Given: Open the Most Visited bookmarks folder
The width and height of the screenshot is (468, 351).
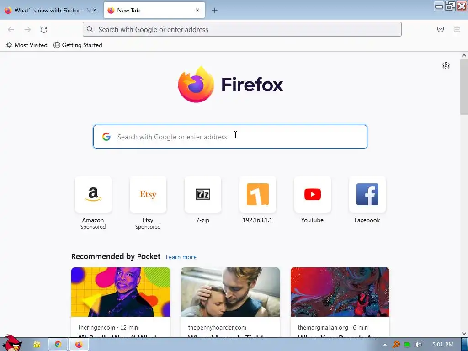Looking at the screenshot, I should click(x=27, y=45).
